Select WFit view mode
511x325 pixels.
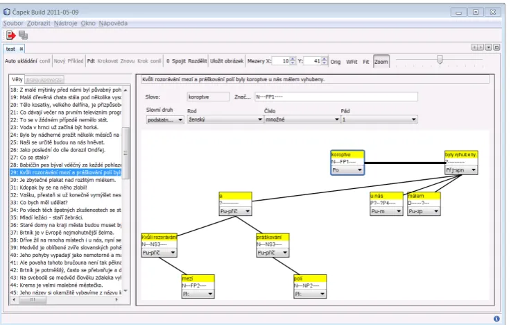[352, 62]
